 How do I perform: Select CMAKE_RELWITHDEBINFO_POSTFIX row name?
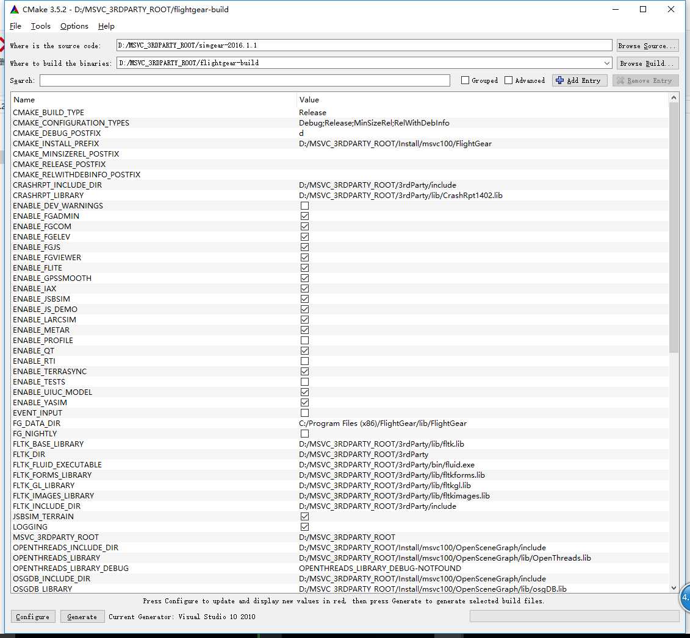click(x=77, y=175)
